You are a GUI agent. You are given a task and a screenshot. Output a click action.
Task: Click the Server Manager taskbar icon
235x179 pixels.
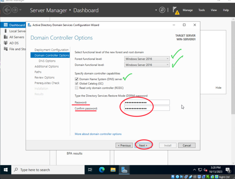pos(124,170)
